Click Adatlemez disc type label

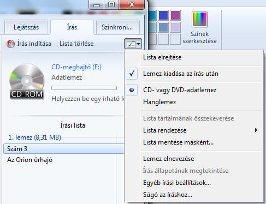(x=67, y=77)
